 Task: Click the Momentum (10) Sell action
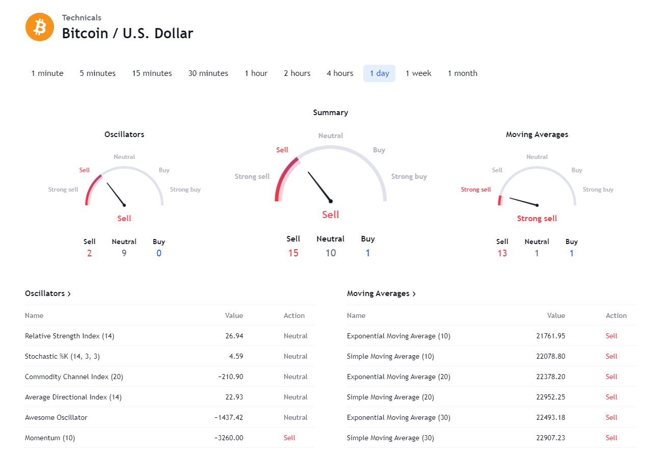coord(289,437)
